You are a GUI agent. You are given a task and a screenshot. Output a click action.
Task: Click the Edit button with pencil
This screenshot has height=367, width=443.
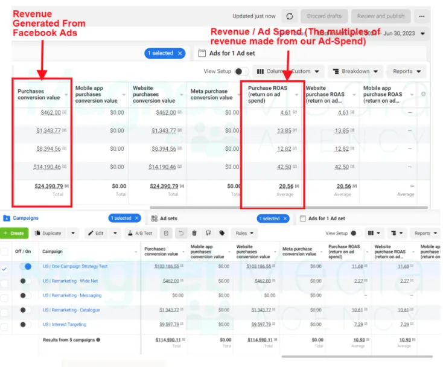[x=96, y=233]
